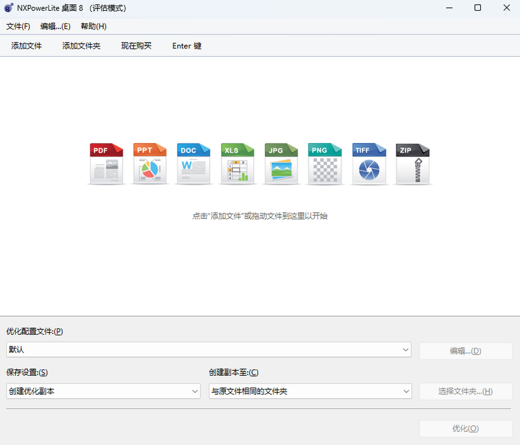The width and height of the screenshot is (520, 445).
Task: Click the TIFF file icon
Action: (x=369, y=164)
